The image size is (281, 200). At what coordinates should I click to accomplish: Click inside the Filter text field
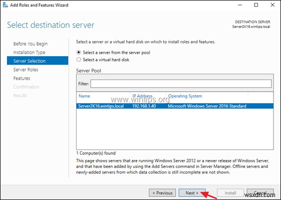tap(181, 84)
